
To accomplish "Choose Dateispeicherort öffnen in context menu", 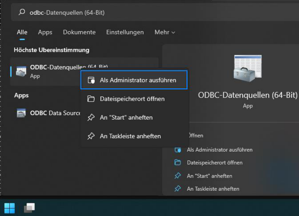I will point(134,99).
